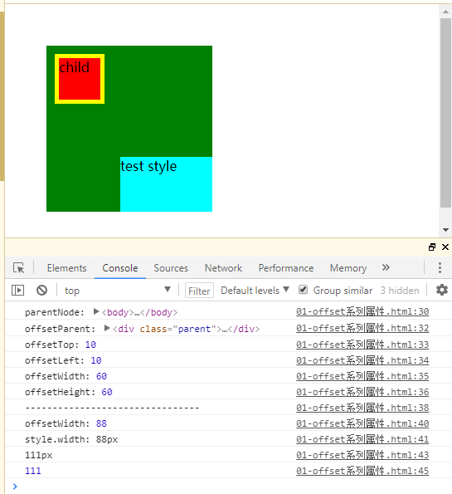Image resolution: width=452 pixels, height=494 pixels.
Task: Switch to the Network tab
Action: pyautogui.click(x=223, y=268)
